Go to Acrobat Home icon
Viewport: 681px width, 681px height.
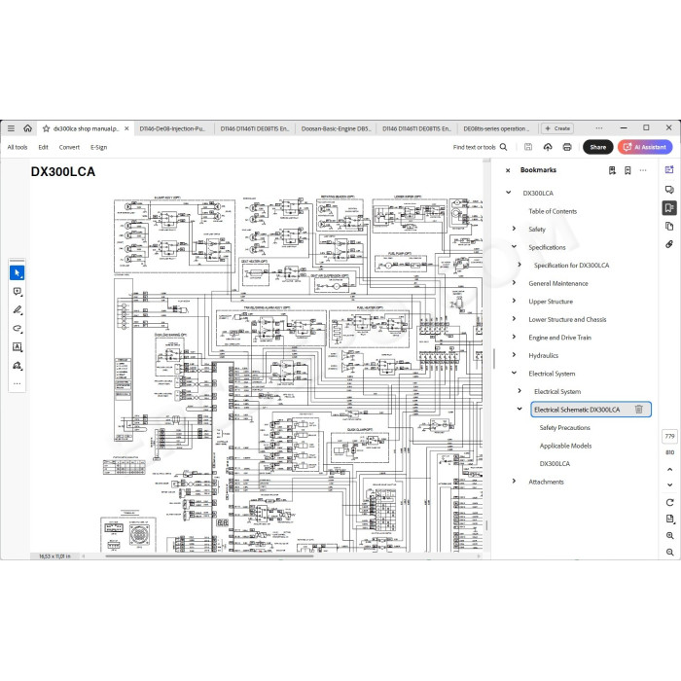[28, 128]
